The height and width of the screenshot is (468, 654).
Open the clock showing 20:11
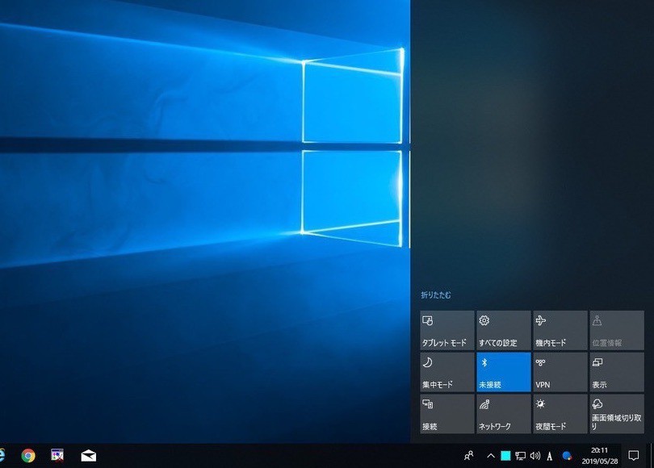tap(599, 456)
